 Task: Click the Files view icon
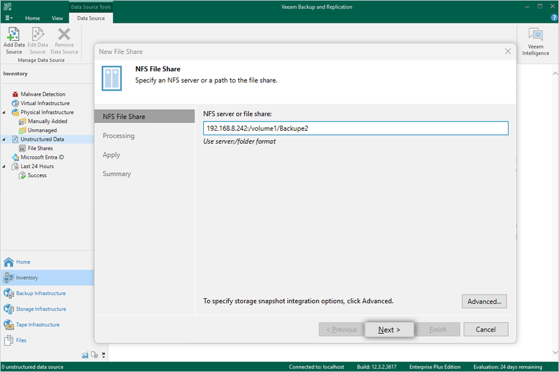(x=9, y=340)
